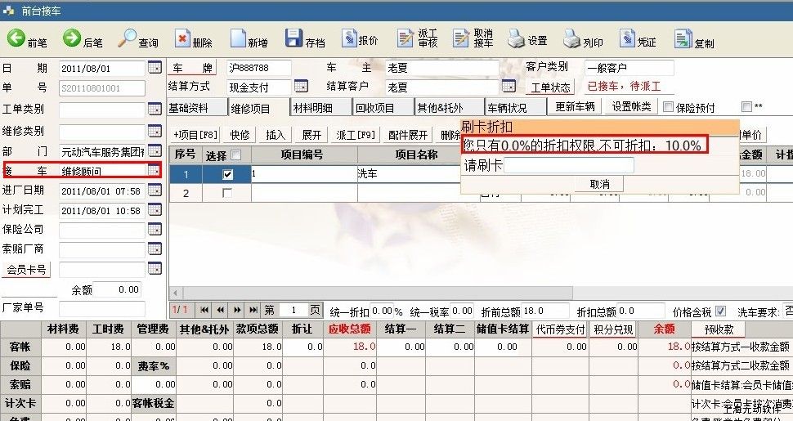Screen dimensions: 793x421
Task: Save using the 存档 floppy icon
Action: pos(294,38)
